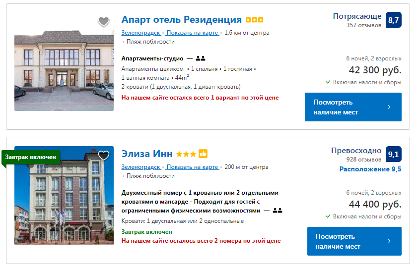This screenshot has width=418, height=267.
Task: Open Элиза Инн building photo thumbnail
Action: 64,196
